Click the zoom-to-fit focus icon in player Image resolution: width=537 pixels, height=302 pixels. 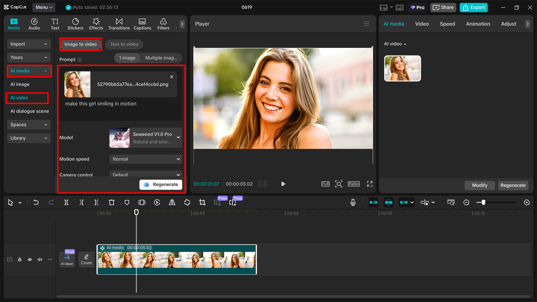[339, 184]
